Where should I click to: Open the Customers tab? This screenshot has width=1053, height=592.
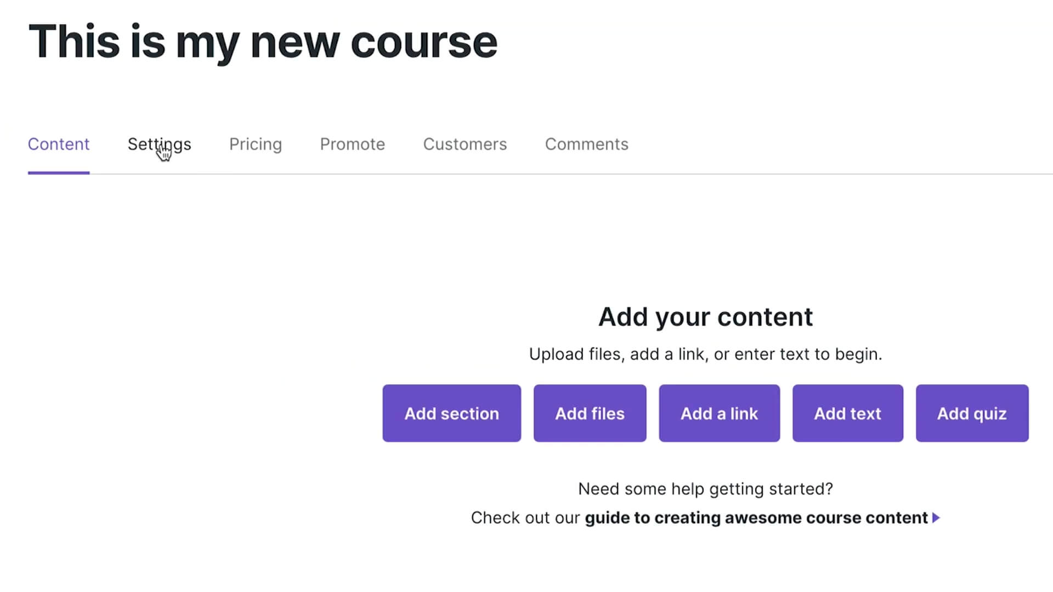click(465, 144)
